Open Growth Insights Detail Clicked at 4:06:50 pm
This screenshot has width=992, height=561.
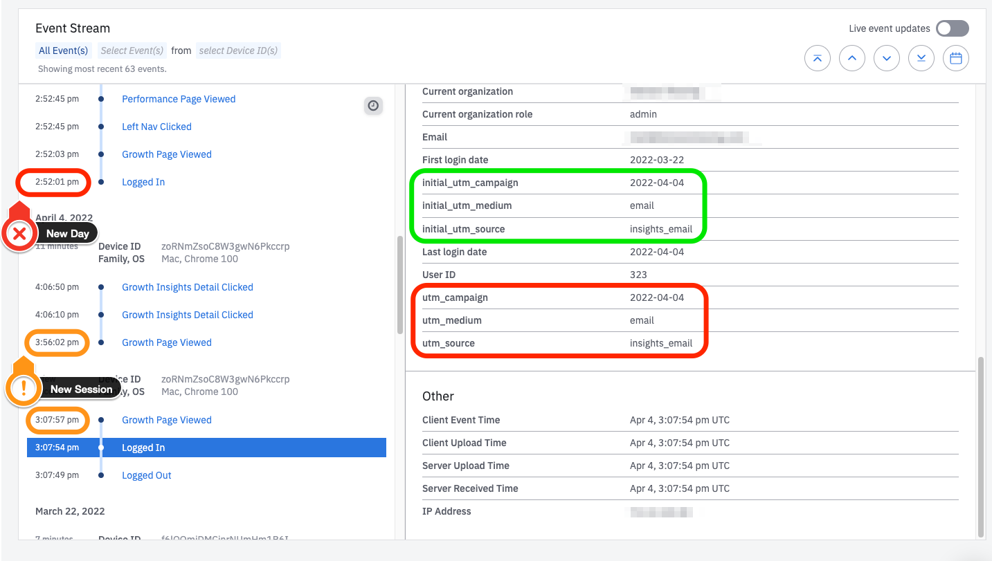coord(188,287)
